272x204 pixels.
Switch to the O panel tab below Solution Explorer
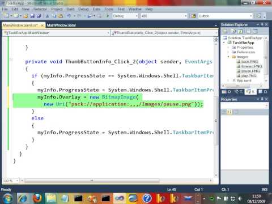(227, 92)
